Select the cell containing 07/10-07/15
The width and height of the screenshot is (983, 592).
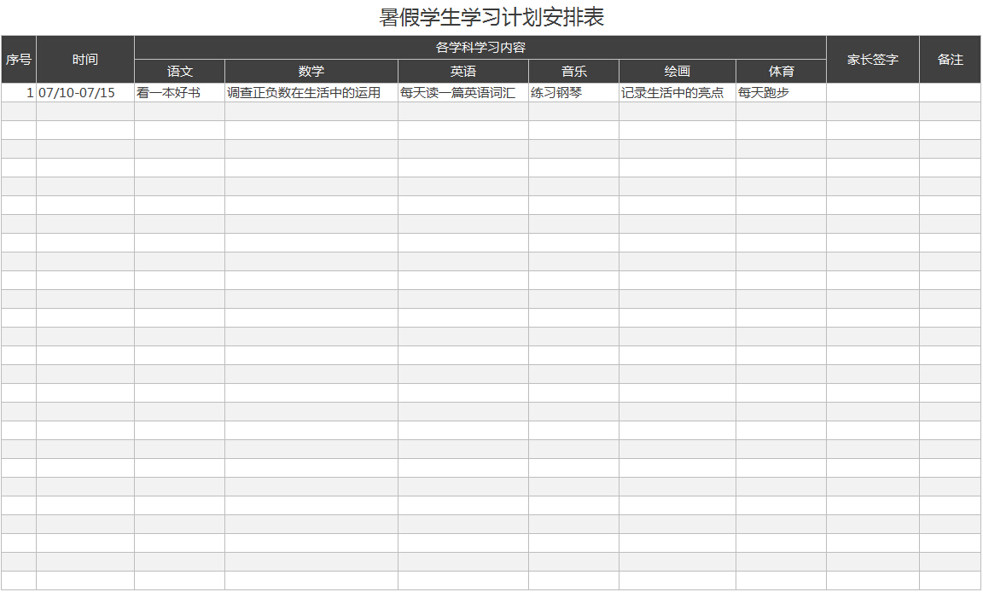[x=84, y=93]
